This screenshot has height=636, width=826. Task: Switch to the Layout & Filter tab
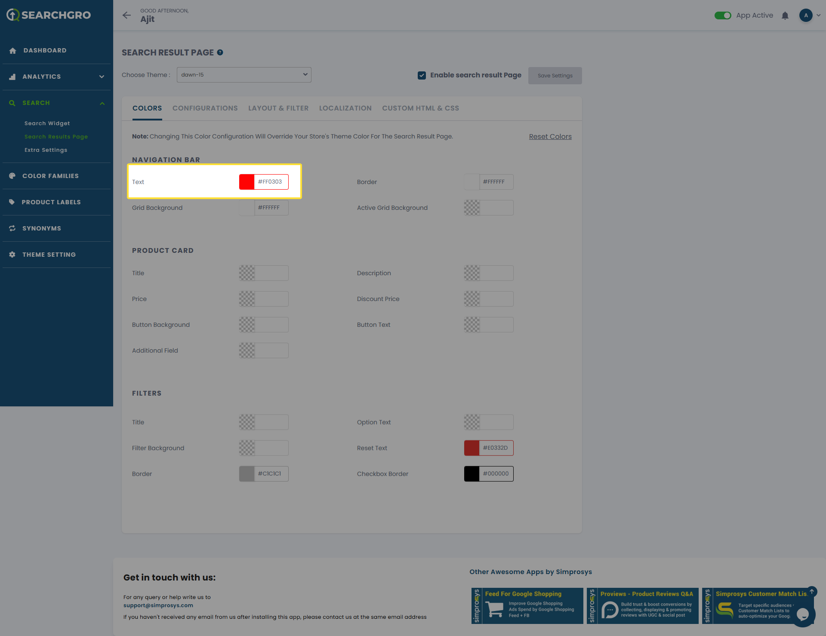tap(278, 108)
